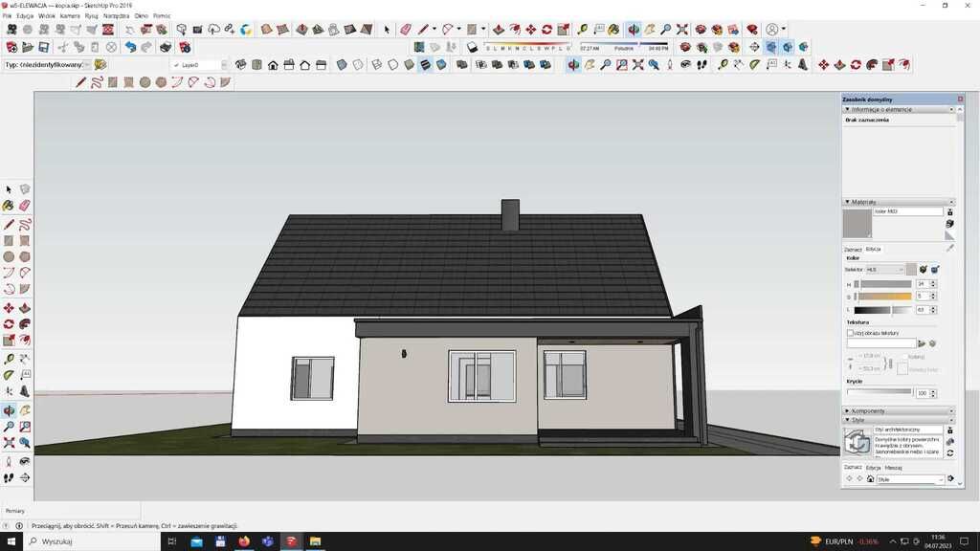Enable the 'Użyj obrazu tekstury' checkbox
This screenshot has width=980, height=551.
coord(850,333)
